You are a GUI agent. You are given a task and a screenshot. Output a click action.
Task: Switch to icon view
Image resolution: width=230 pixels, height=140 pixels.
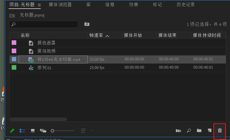(33, 131)
